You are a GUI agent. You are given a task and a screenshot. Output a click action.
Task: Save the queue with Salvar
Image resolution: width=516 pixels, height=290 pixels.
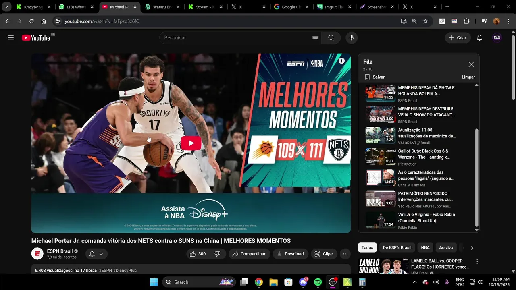tap(375, 77)
